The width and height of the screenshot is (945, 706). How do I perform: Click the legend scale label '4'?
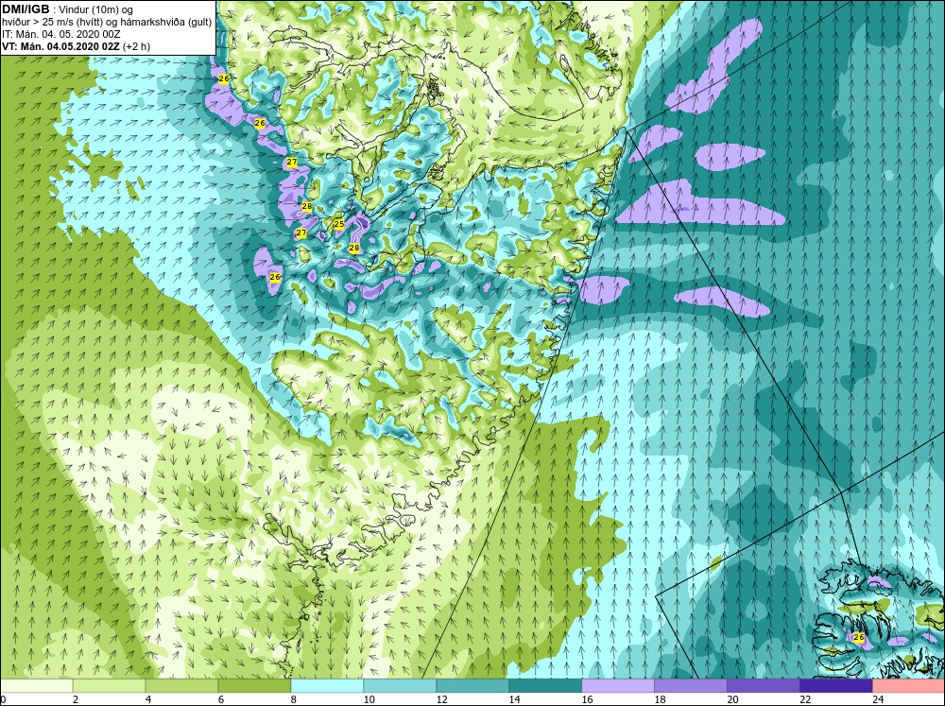point(148,699)
